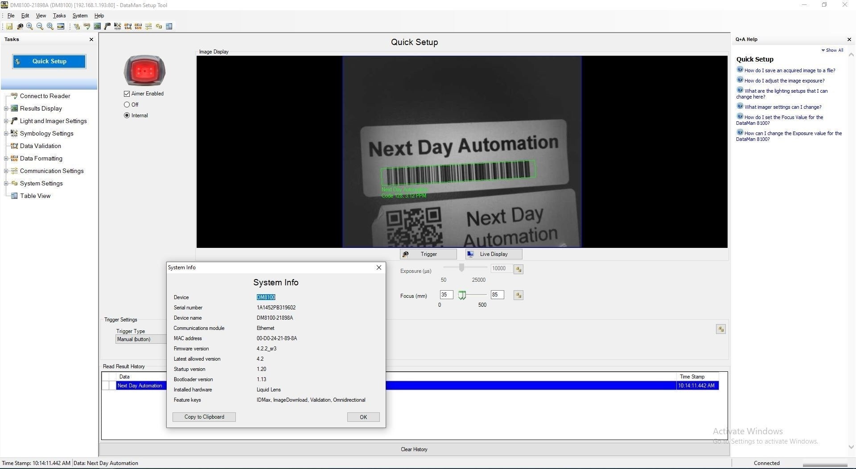The width and height of the screenshot is (856, 469).
Task: Uncheck the Aimer Enabled checkbox
Action: click(127, 94)
